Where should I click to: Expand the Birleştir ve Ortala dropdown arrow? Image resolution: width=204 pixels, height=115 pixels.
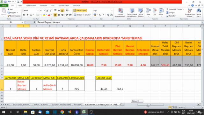91,15
